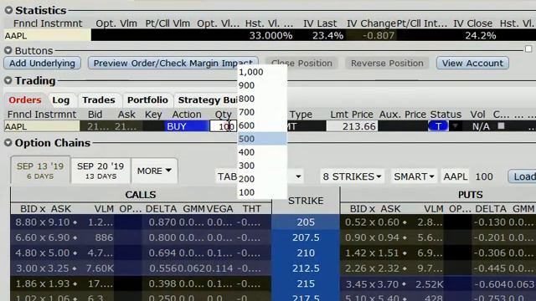Click call quote 1.86 x 1.93

pos(43,283)
